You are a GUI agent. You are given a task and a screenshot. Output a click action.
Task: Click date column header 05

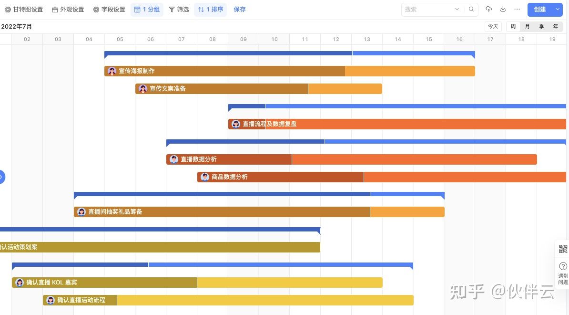point(120,39)
